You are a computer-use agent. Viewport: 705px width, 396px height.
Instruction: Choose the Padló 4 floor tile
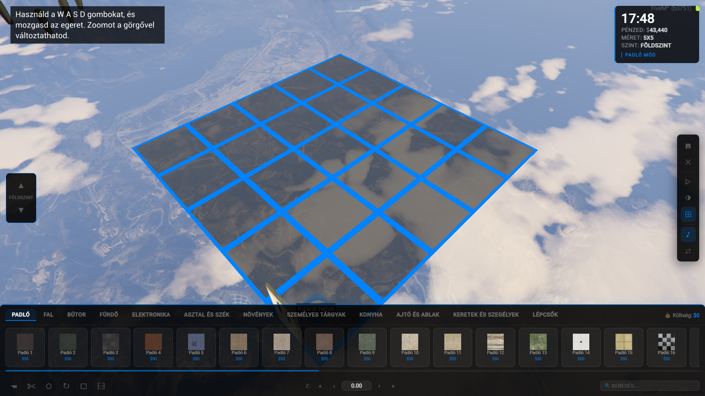pyautogui.click(x=153, y=347)
